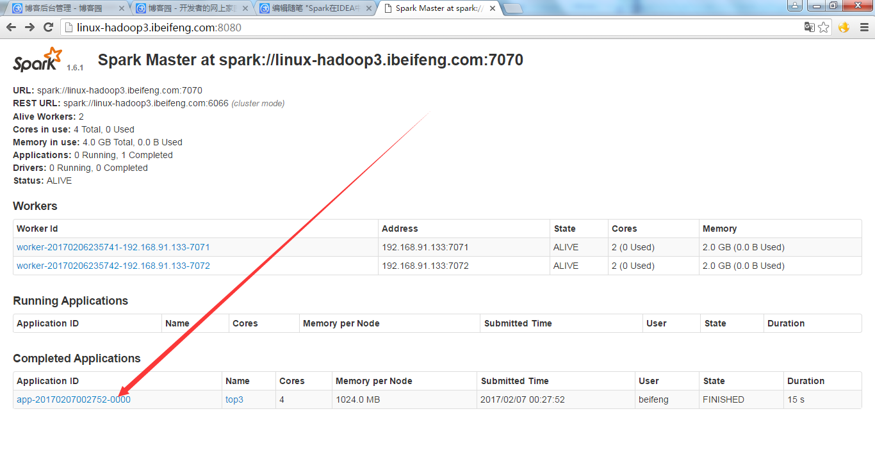Click the translate page icon
This screenshot has width=875, height=466.
tap(810, 28)
